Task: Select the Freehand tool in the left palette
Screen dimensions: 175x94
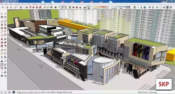Action: [5, 21]
